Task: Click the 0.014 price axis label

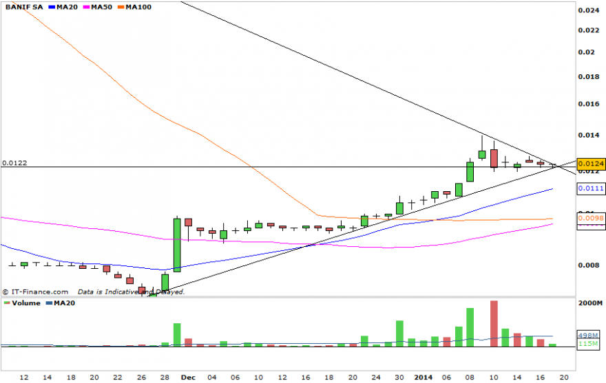Action: pyautogui.click(x=589, y=135)
